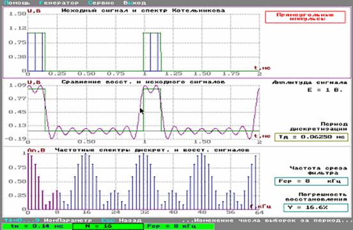
Task: Select the tи = 0.14 мс status field
Action: pos(37,226)
